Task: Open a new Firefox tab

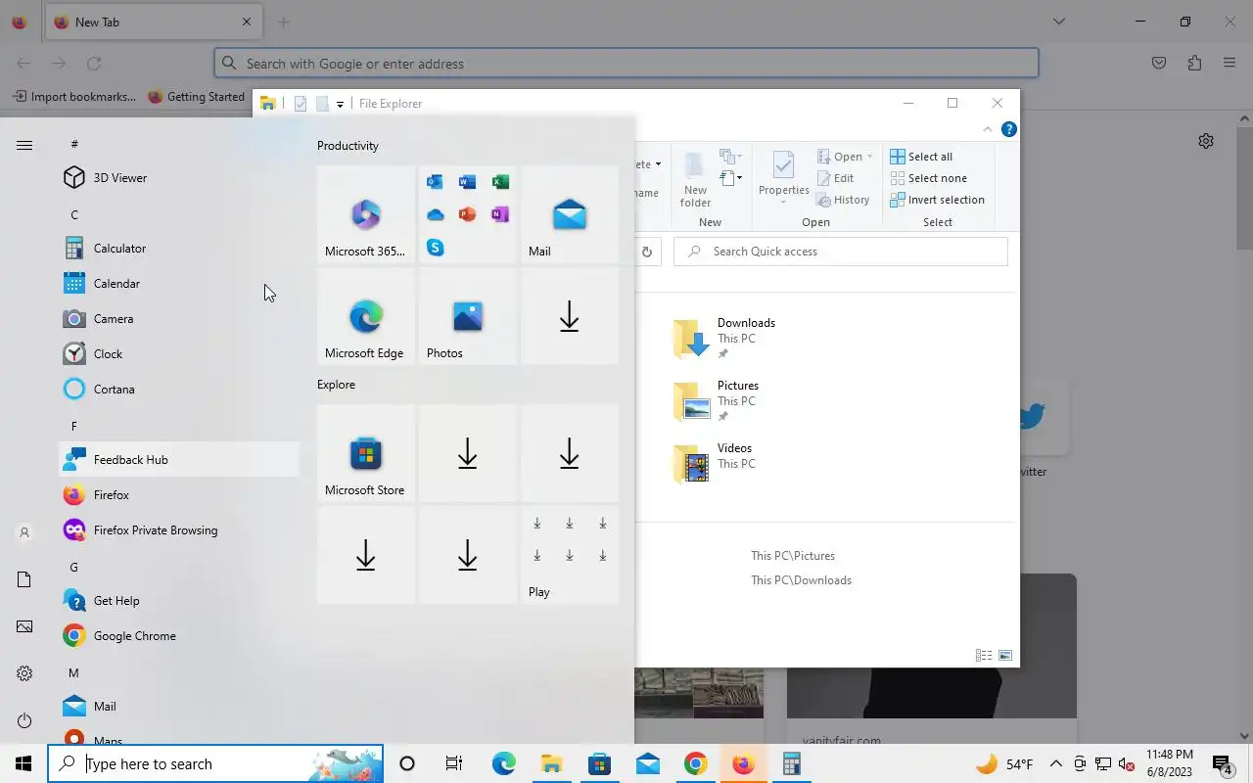Action: pyautogui.click(x=284, y=22)
